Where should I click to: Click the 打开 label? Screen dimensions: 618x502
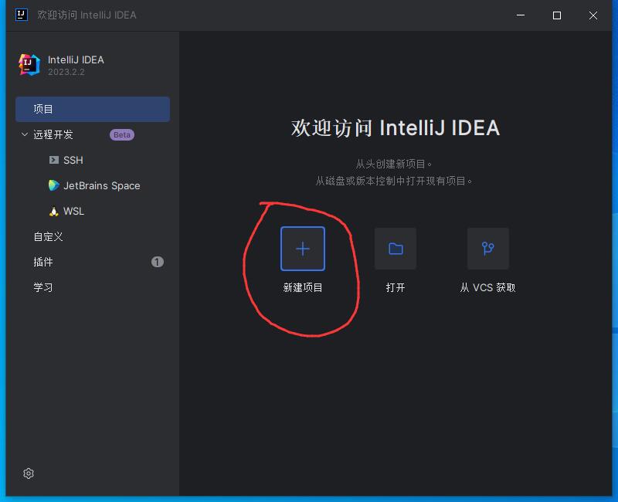396,287
